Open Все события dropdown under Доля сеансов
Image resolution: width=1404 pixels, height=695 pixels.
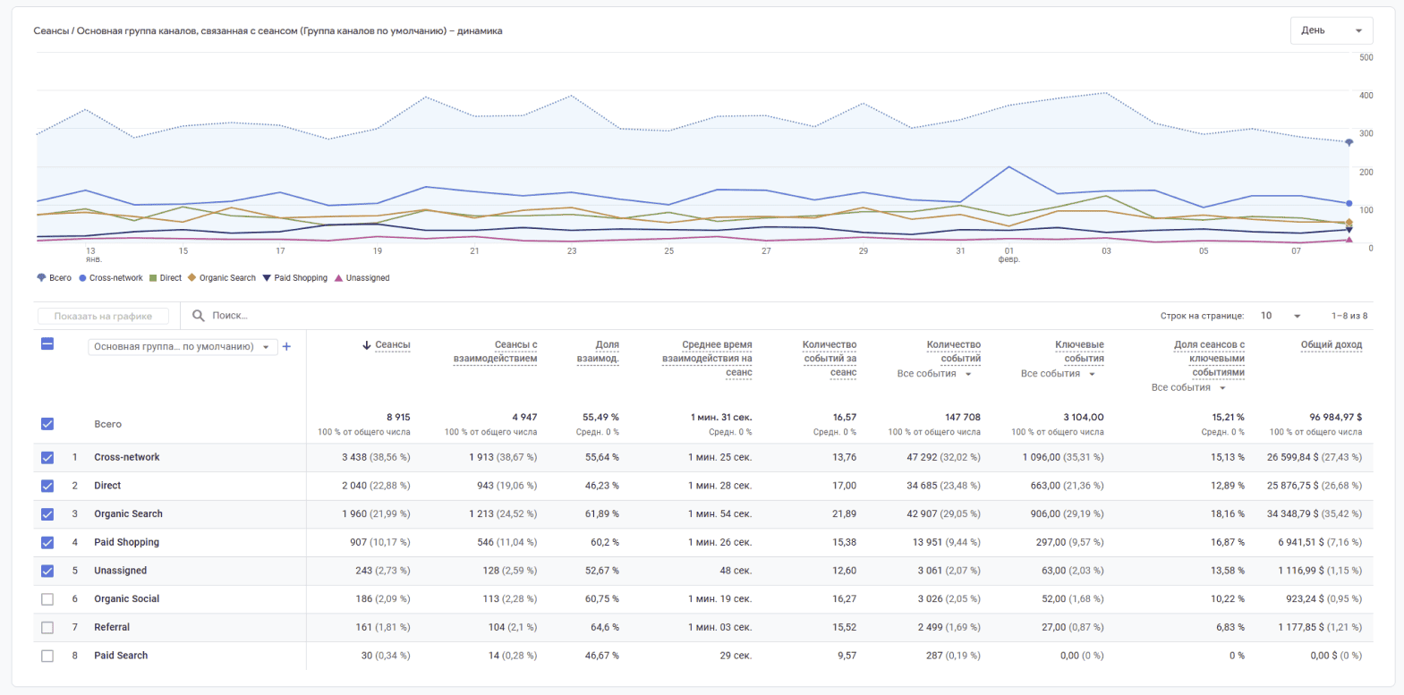click(x=1188, y=388)
